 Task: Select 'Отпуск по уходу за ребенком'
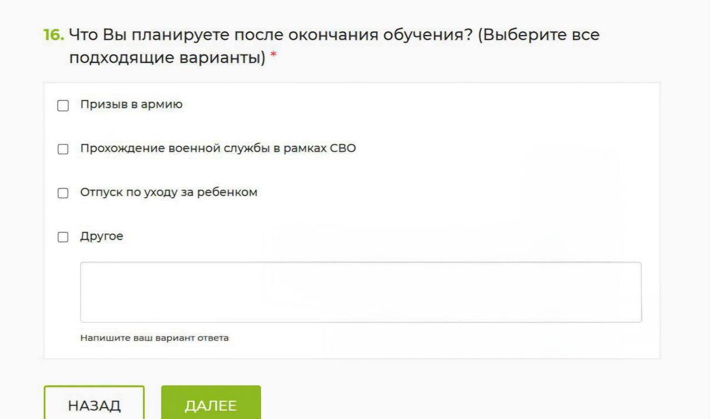[63, 193]
